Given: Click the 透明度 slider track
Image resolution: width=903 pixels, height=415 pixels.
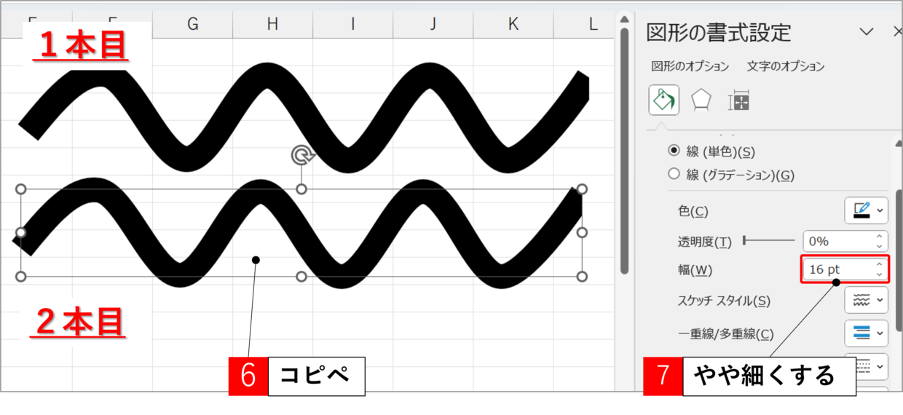Looking at the screenshot, I should (769, 240).
